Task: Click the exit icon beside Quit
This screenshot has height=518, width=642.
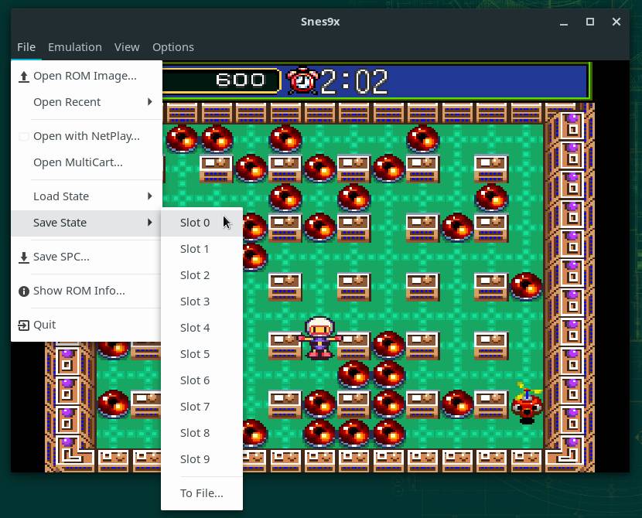Action: [x=24, y=325]
